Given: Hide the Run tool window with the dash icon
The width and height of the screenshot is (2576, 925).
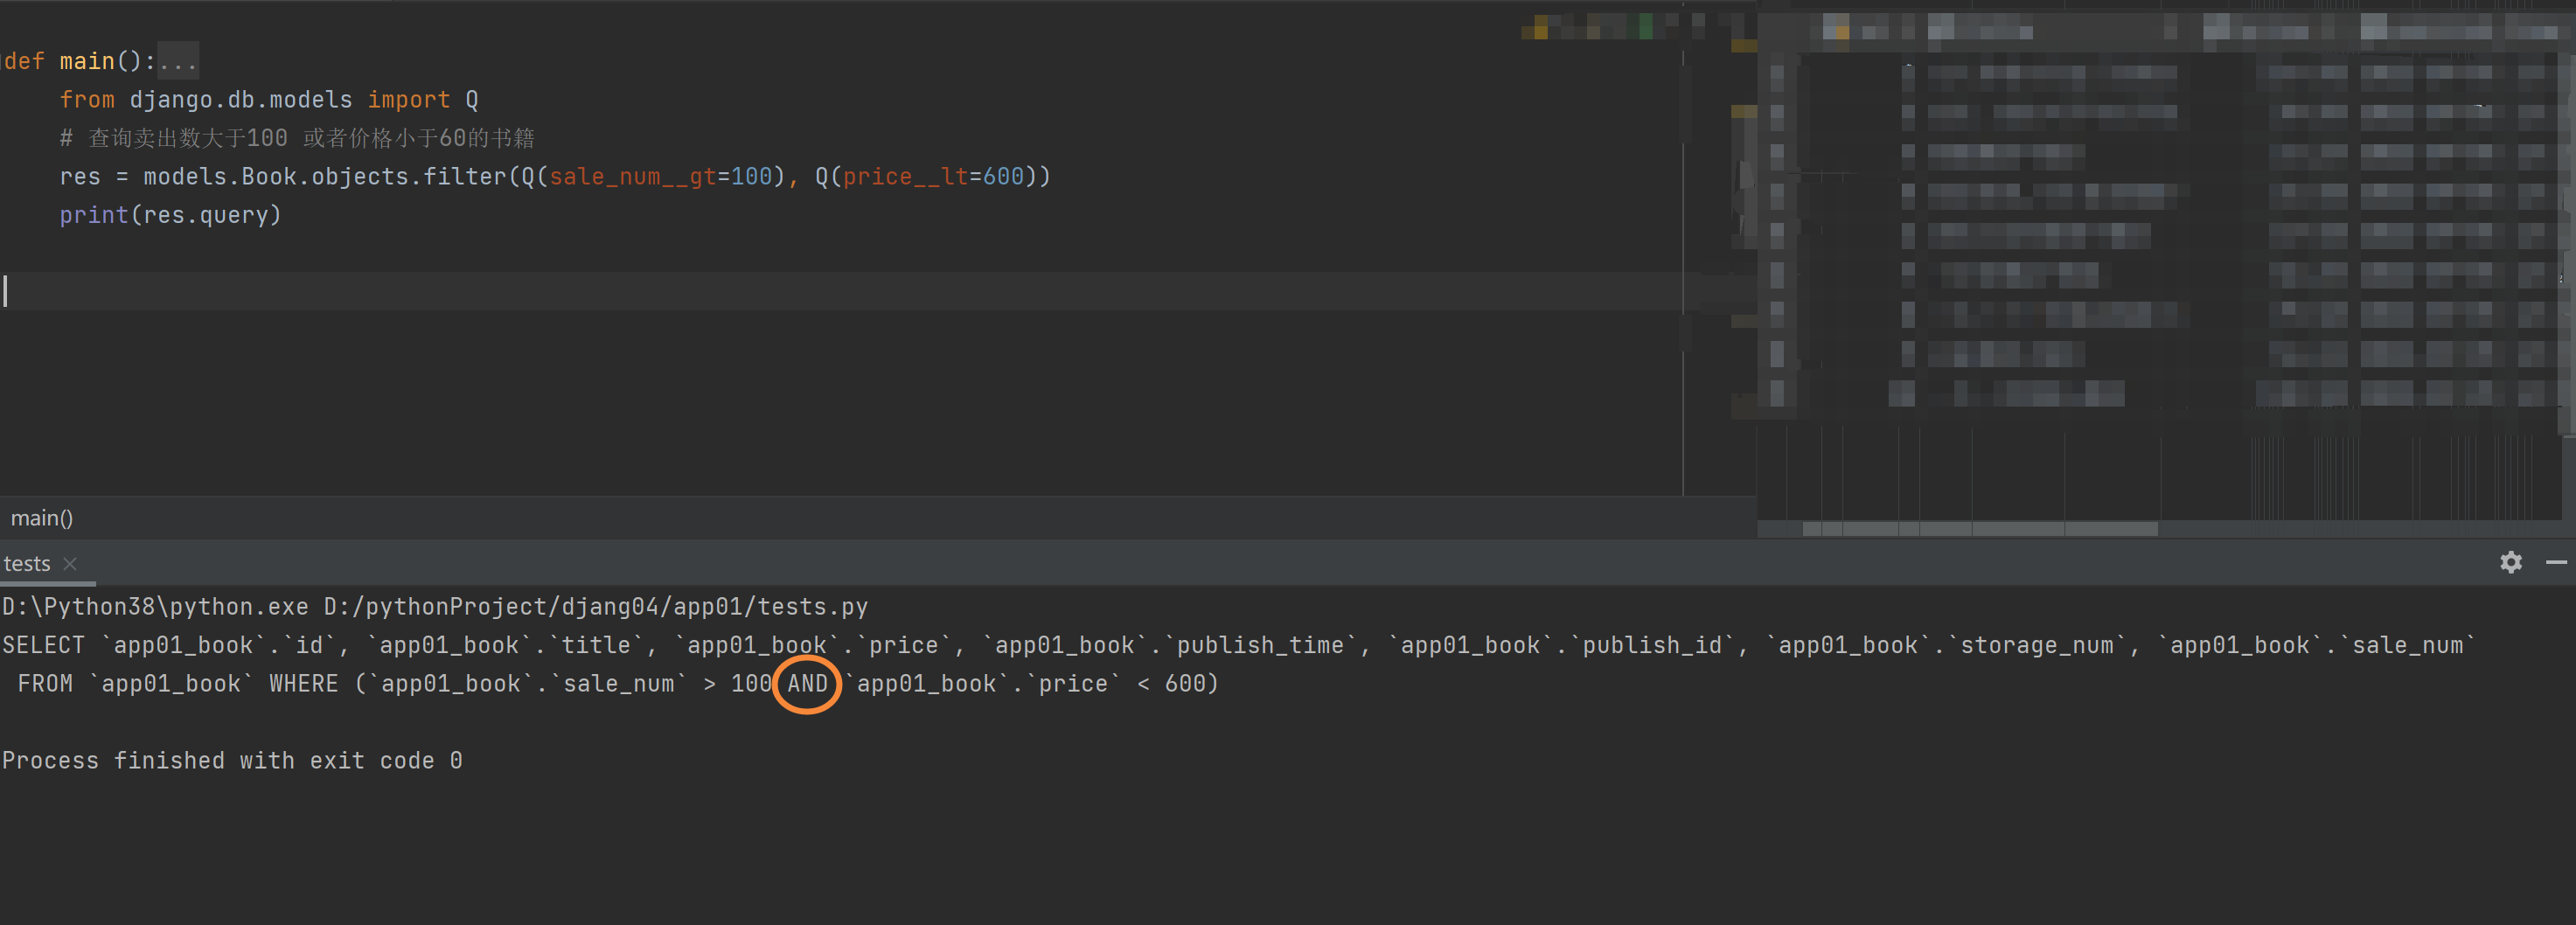Looking at the screenshot, I should [x=2556, y=562].
